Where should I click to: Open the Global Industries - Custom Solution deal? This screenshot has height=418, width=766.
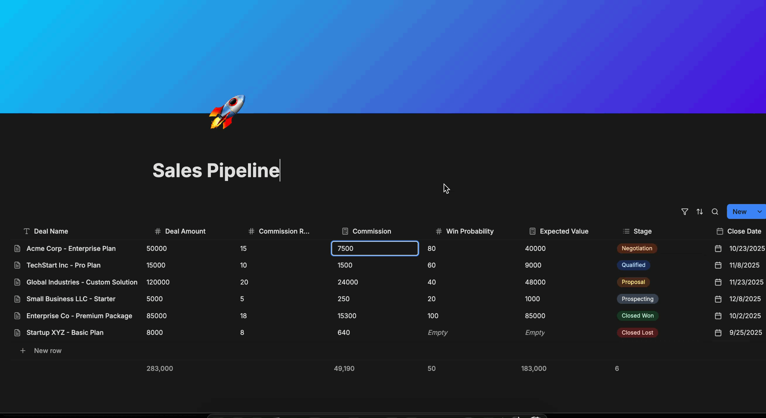point(82,282)
